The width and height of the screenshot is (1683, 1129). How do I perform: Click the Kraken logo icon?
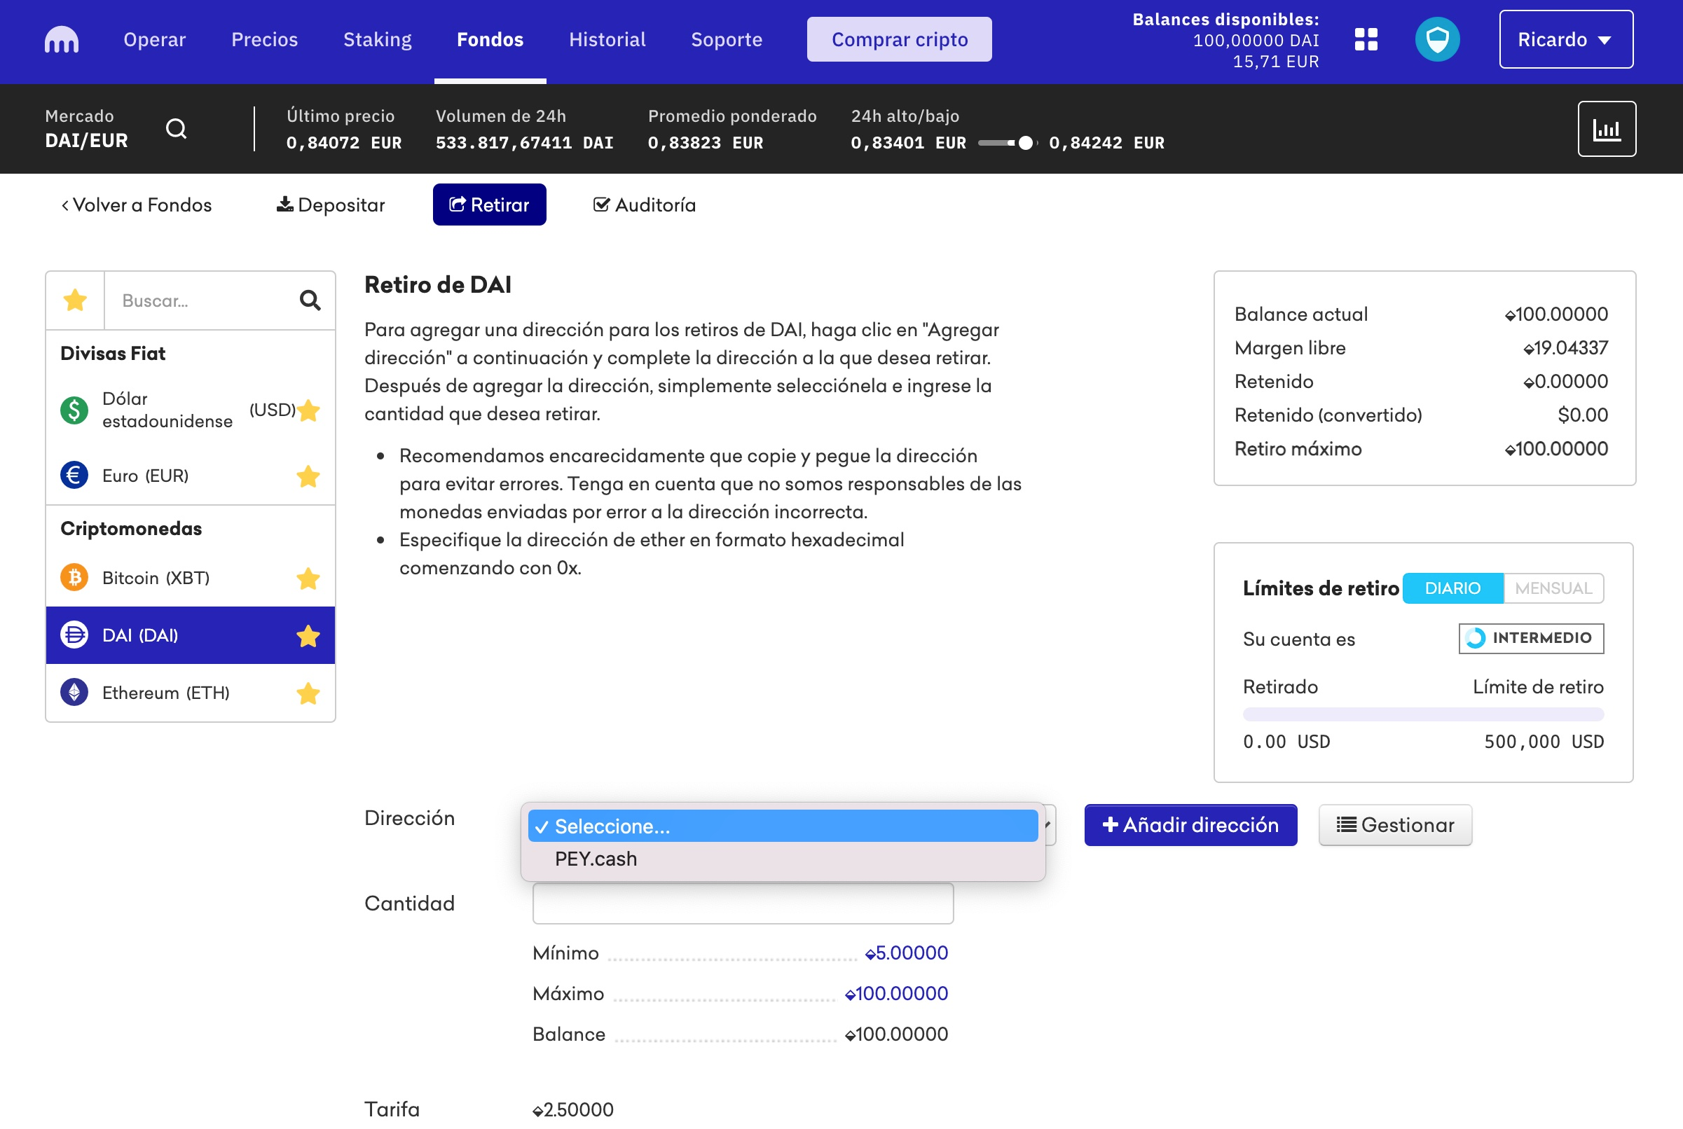(61, 40)
